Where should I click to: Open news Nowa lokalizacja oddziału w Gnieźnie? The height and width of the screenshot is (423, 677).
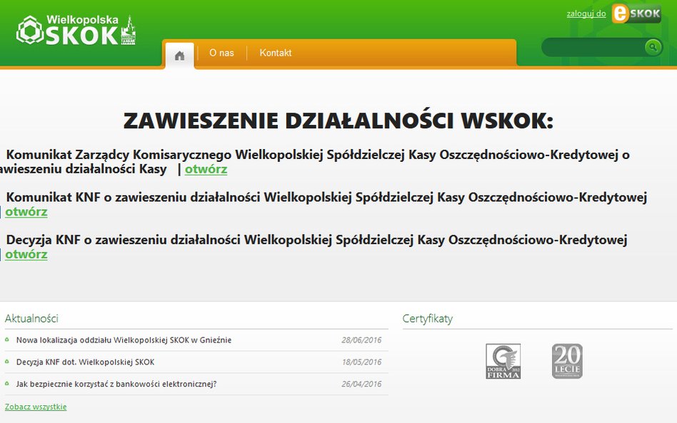(124, 340)
